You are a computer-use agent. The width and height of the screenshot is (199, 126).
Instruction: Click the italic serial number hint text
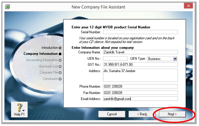127,40
